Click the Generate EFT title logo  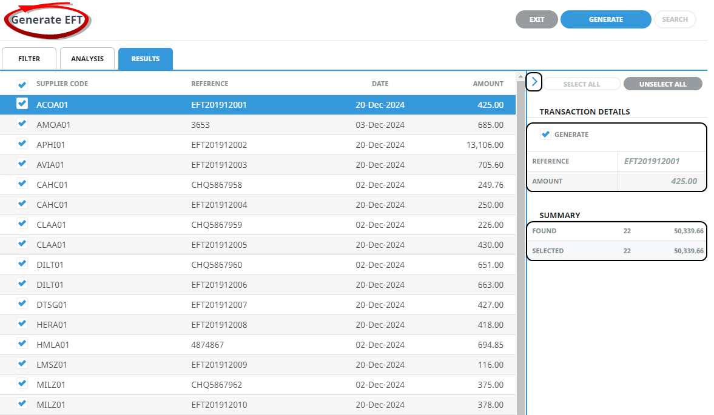click(47, 19)
